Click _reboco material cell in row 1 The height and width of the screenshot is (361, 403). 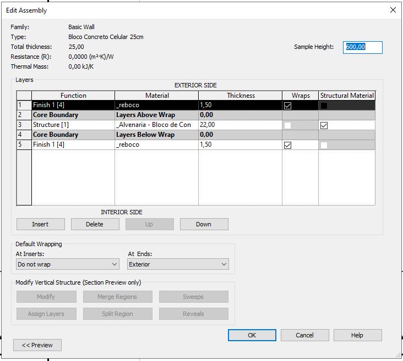click(157, 105)
